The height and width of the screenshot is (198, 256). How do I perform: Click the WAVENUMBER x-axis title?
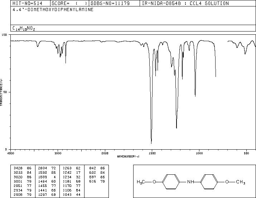tap(128, 156)
